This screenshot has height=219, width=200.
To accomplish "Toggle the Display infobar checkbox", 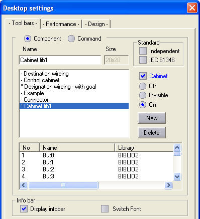I will click(24, 209).
